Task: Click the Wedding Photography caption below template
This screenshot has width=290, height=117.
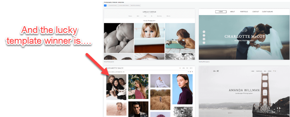Action: (x=204, y=62)
